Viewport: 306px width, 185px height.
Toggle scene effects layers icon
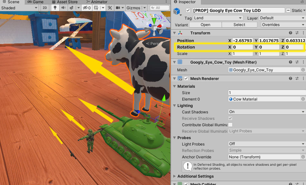[72, 8]
